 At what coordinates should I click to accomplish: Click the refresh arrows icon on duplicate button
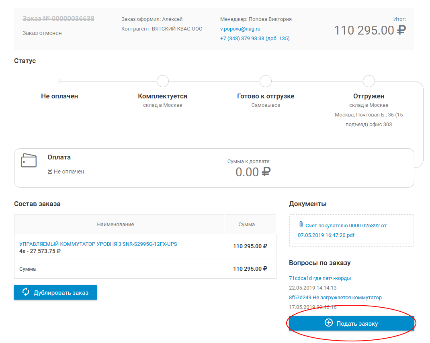pyautogui.click(x=26, y=292)
